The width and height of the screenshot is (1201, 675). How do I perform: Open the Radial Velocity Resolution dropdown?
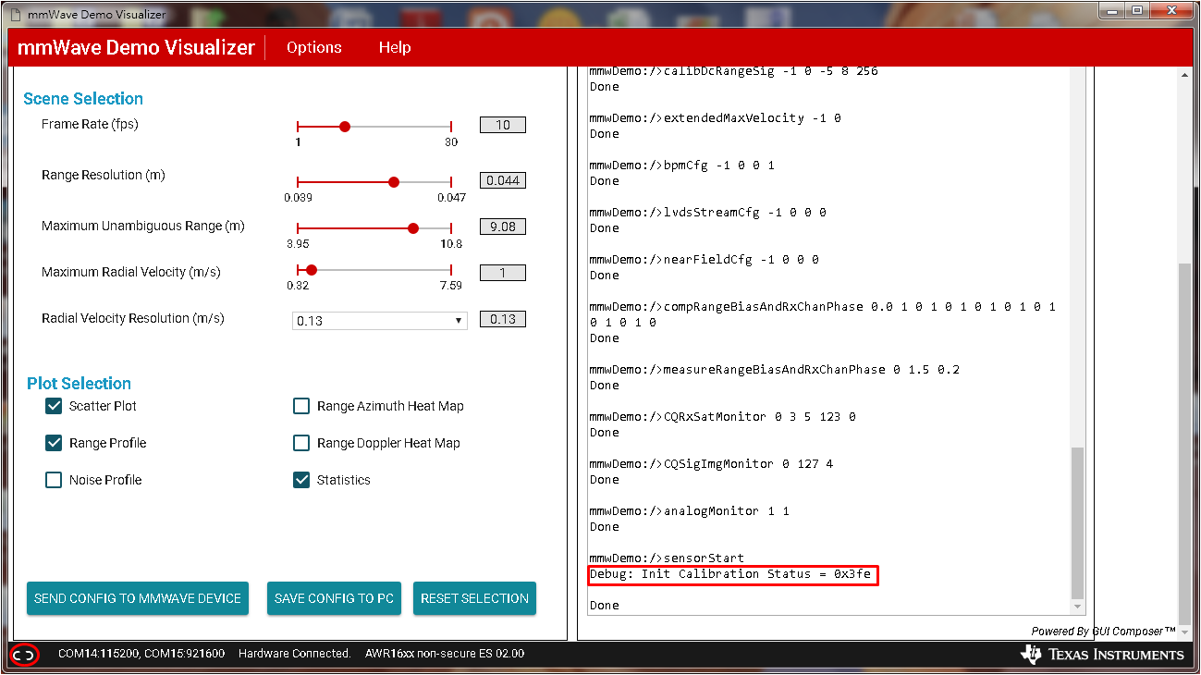(380, 320)
